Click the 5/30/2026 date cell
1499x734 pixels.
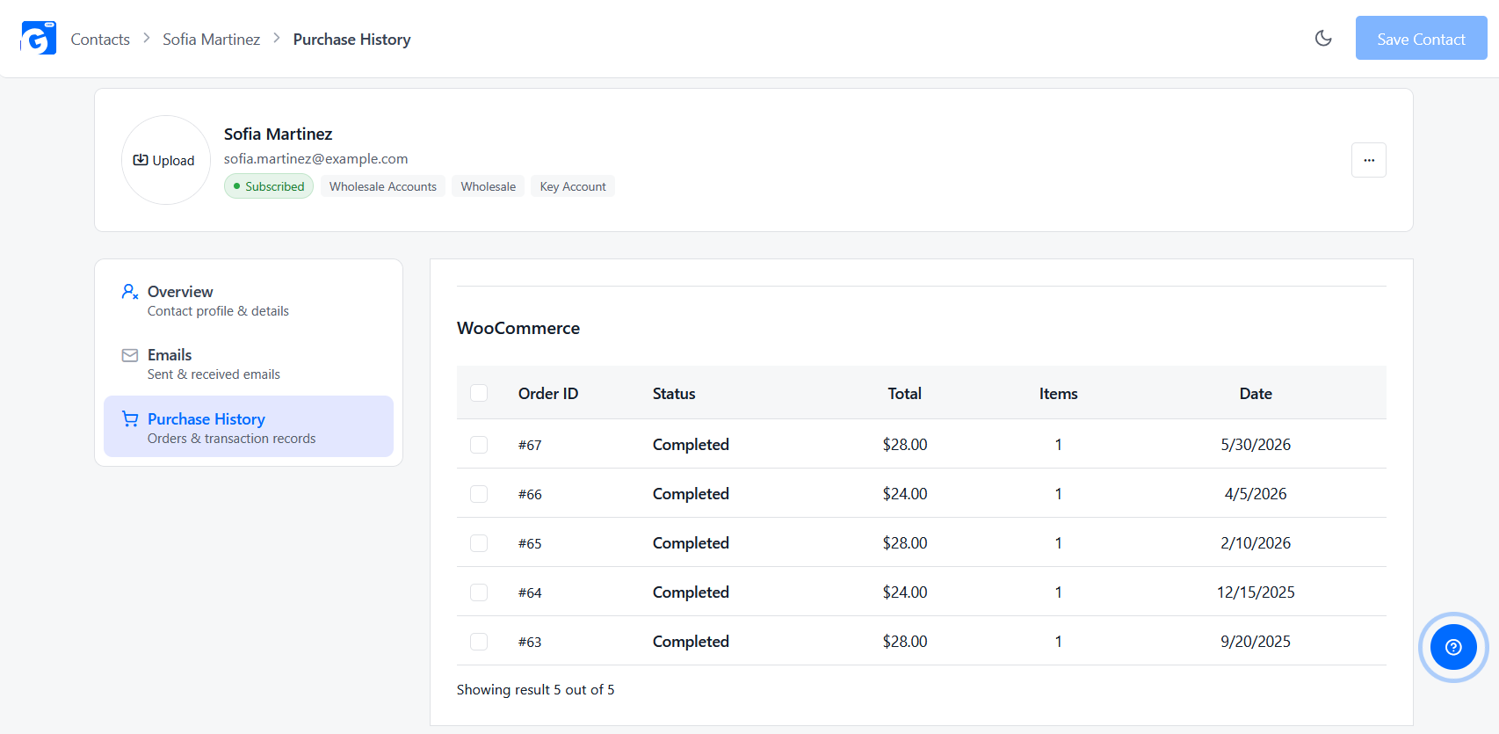coord(1256,445)
